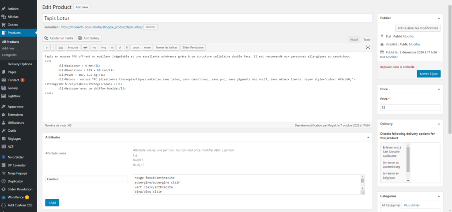Viewport: 452px width, 212px height.
Task: Click the Extensions plugin icon
Action: click(x=4, y=115)
